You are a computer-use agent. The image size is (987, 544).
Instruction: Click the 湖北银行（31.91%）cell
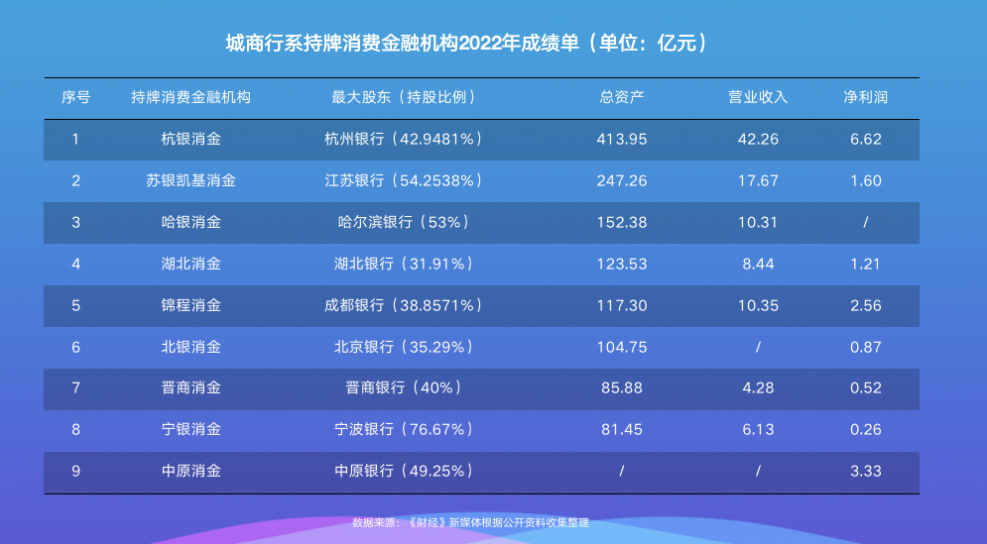(x=404, y=264)
